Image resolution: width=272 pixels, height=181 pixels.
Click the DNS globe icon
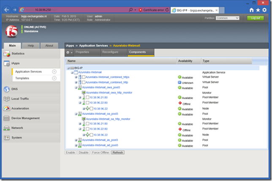coord(7,89)
